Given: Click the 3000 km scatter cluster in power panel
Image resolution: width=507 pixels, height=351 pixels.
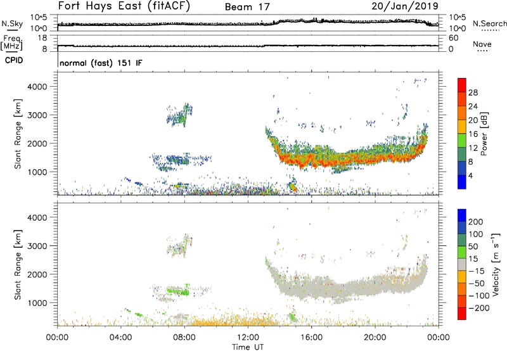Looking at the screenshot, I should (180, 115).
